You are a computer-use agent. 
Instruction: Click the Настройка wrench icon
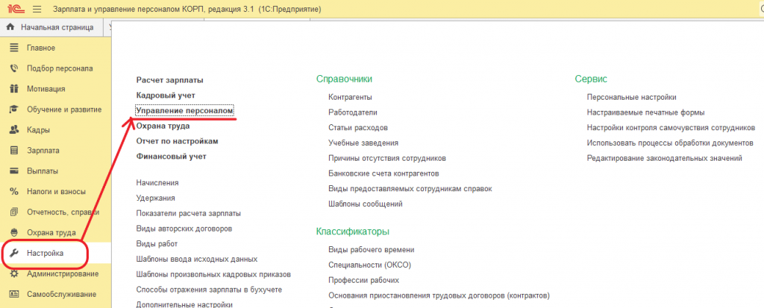pyautogui.click(x=14, y=253)
